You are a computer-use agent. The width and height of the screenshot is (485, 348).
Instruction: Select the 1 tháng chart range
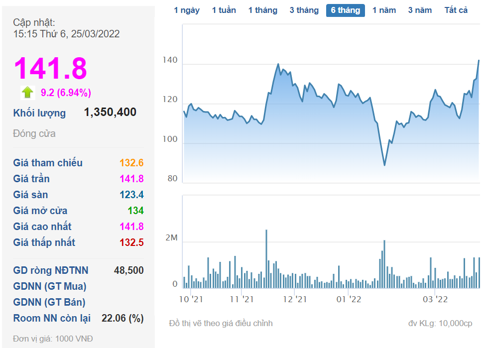pyautogui.click(x=262, y=10)
